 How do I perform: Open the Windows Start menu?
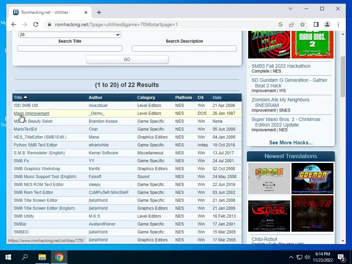pyautogui.click(x=8, y=257)
